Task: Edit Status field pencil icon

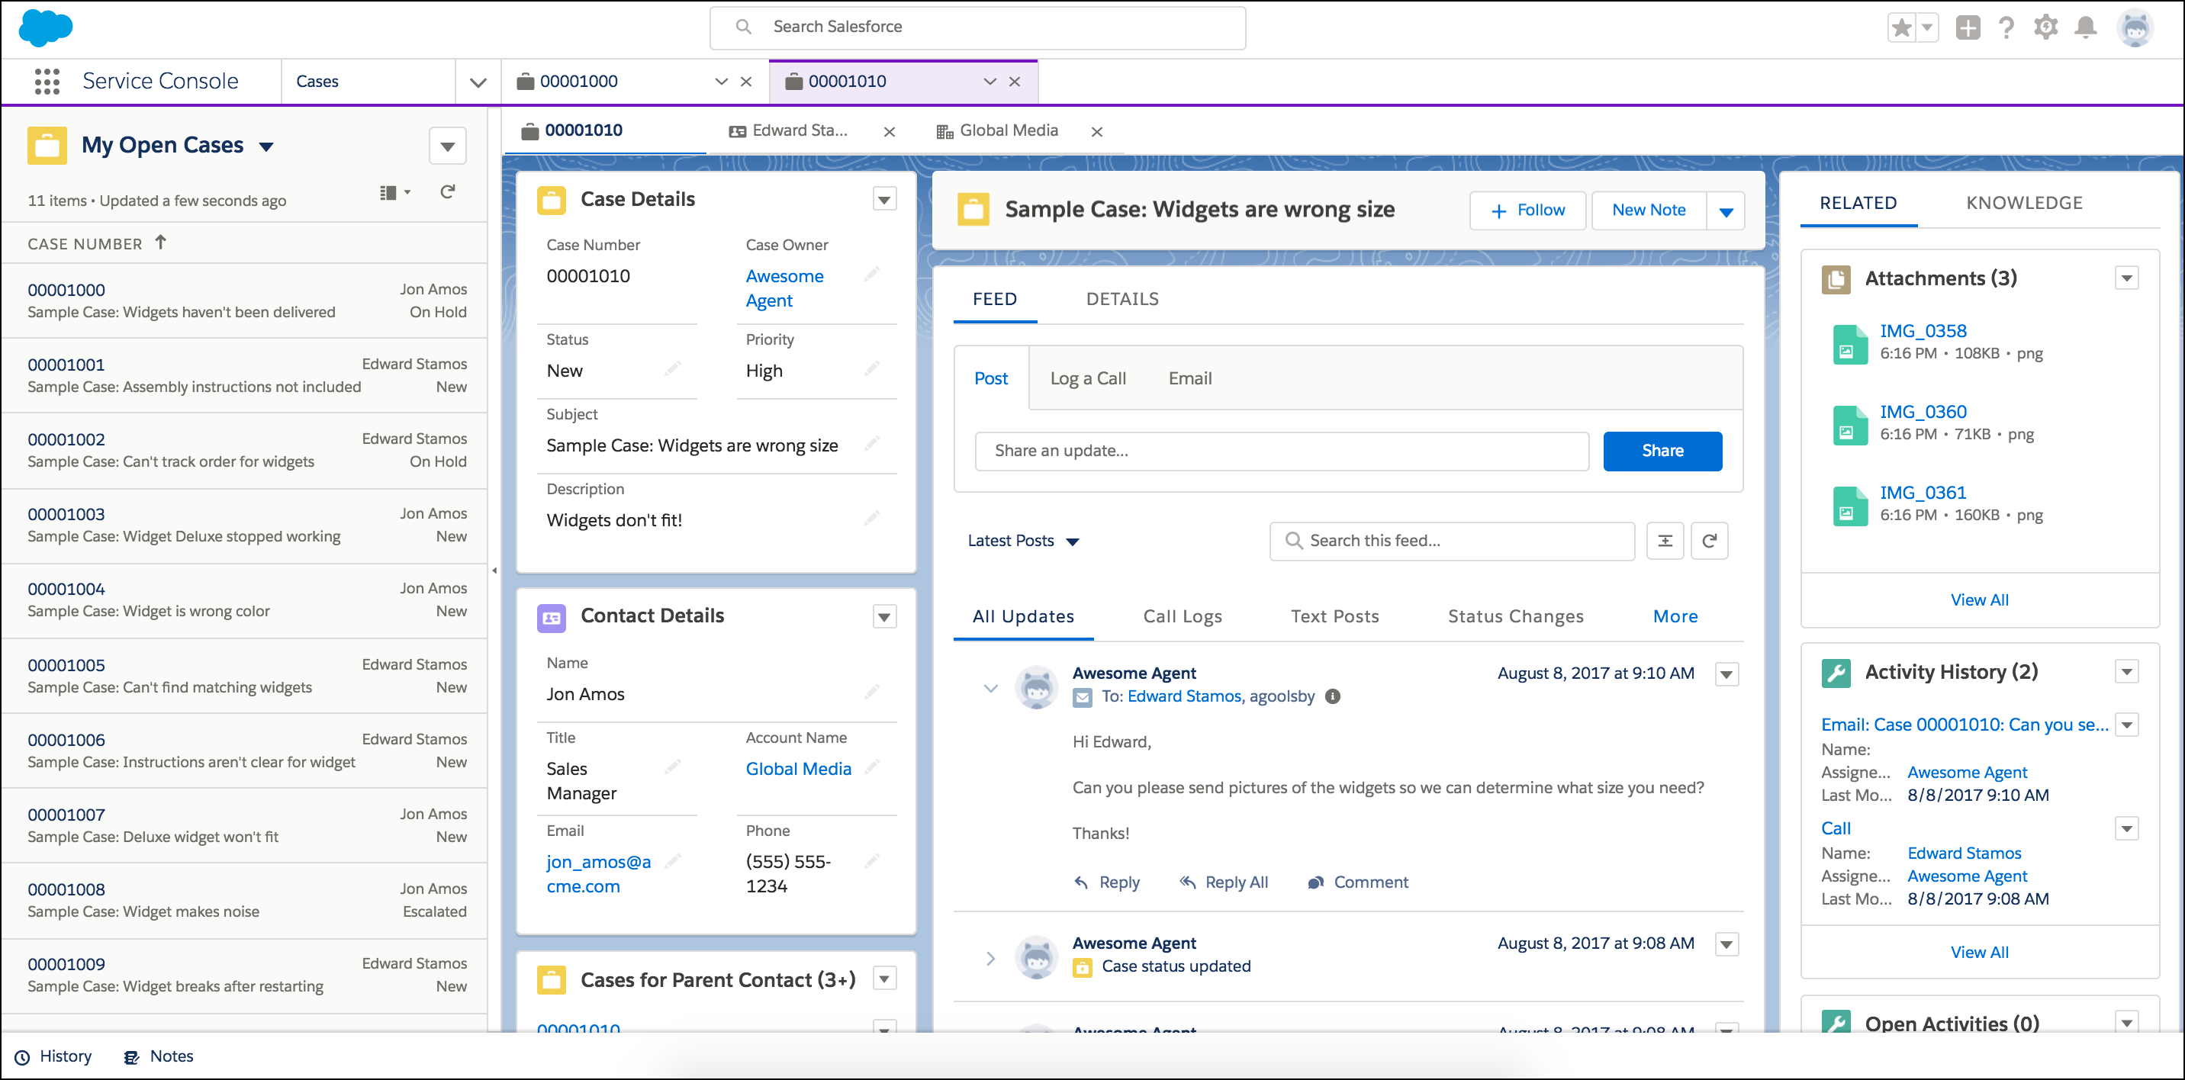Action: tap(673, 370)
